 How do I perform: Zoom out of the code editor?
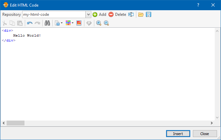click(x=106, y=23)
